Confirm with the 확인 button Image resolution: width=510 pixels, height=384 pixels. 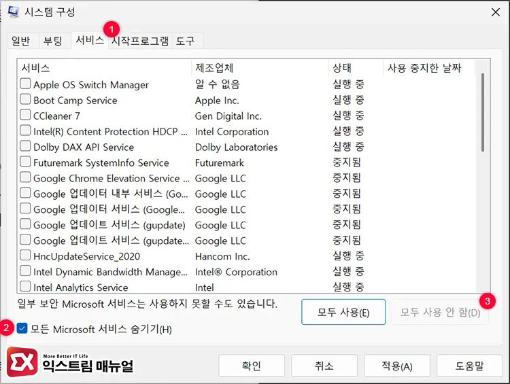coord(252,366)
